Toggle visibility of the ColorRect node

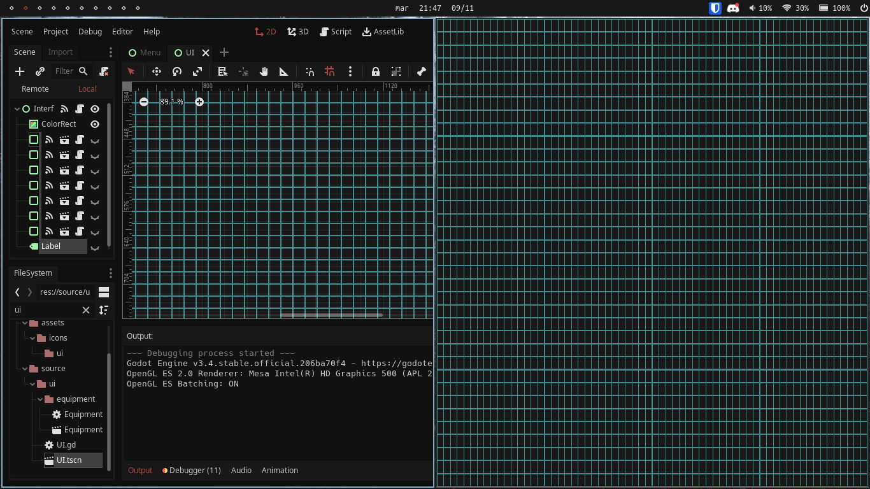tap(95, 124)
